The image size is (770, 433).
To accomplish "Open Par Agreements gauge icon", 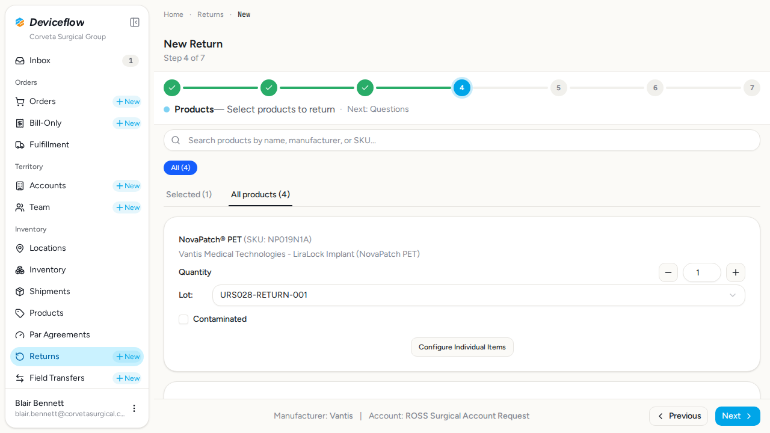I will coord(20,335).
